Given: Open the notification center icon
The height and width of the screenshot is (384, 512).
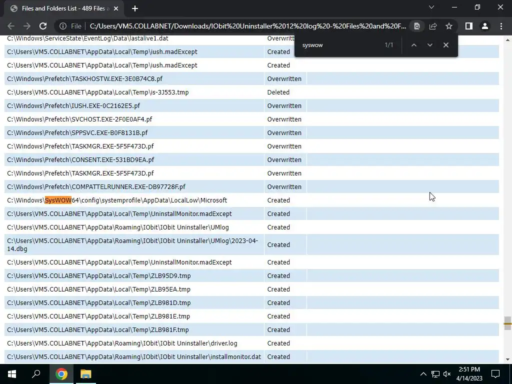Looking at the screenshot, I should [495, 374].
